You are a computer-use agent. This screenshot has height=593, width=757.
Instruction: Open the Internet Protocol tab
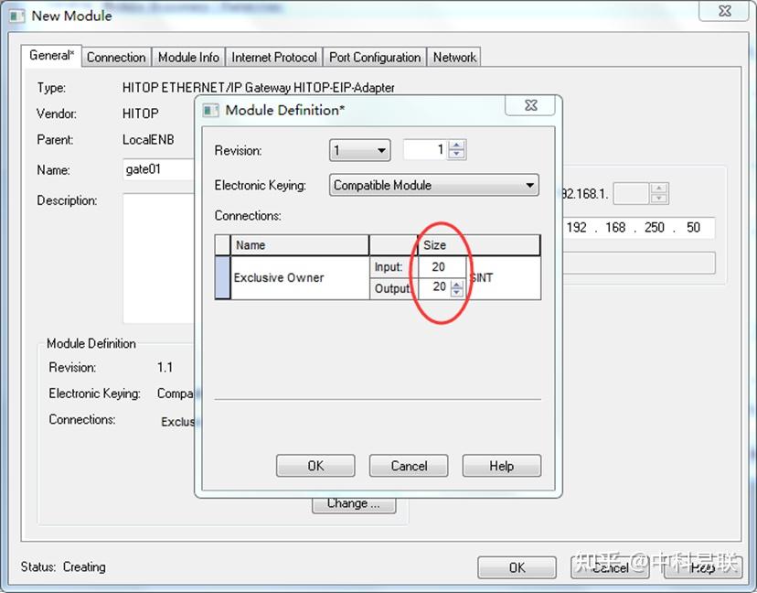click(x=274, y=56)
